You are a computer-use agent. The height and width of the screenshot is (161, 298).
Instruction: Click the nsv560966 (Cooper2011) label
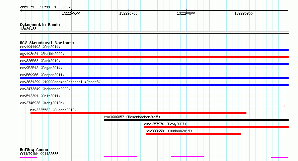pyautogui.click(x=42, y=75)
